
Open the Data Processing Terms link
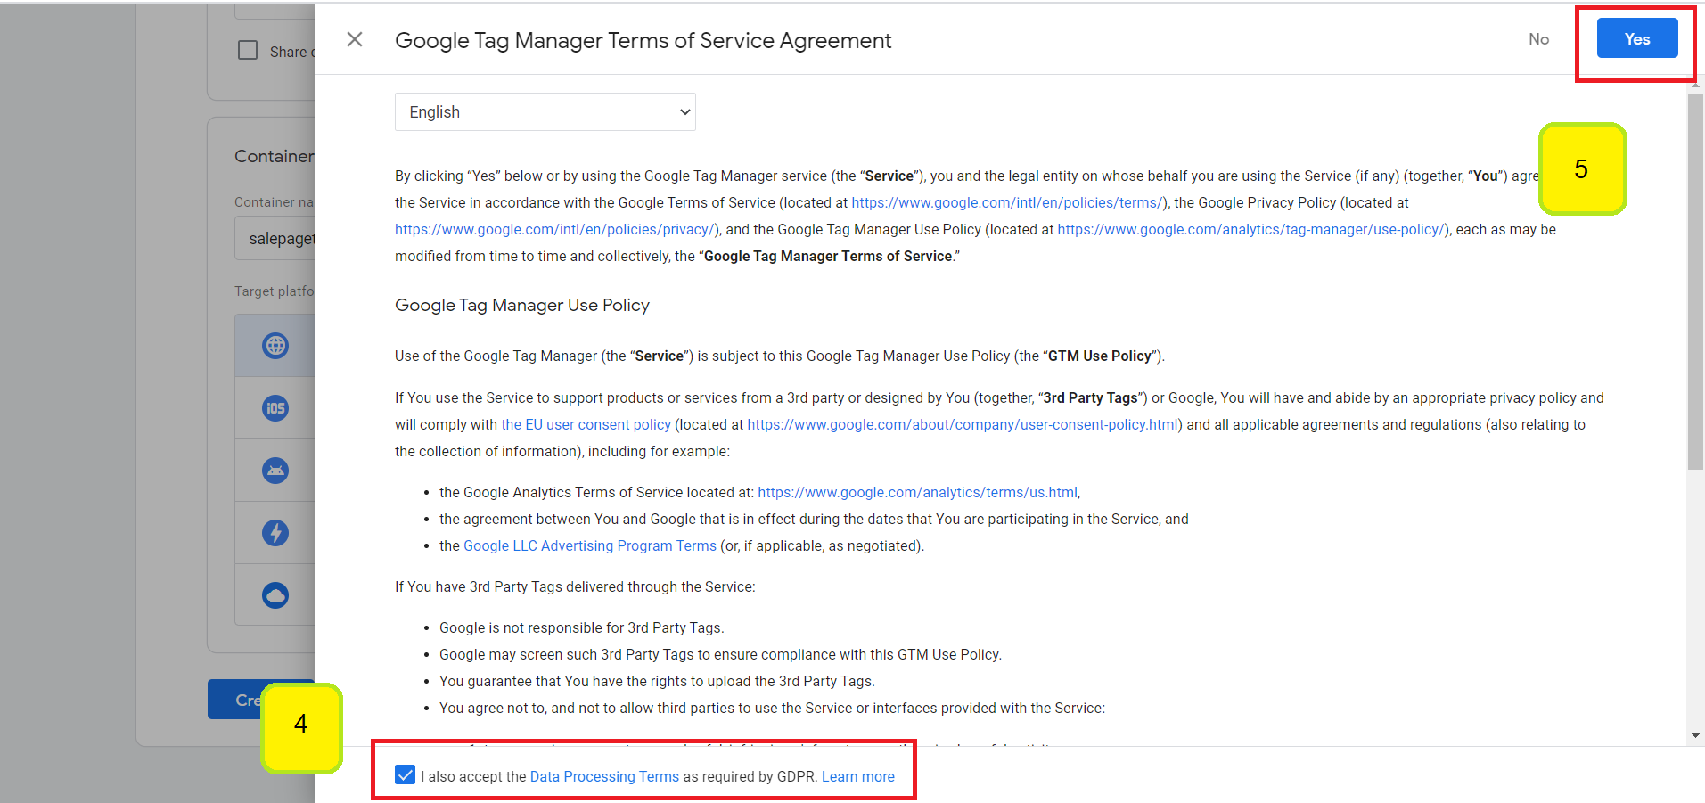[604, 777]
